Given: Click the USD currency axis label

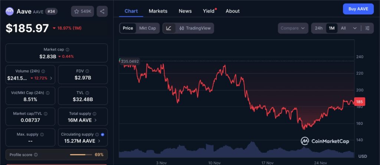Looking at the screenshot, I should click(x=363, y=156).
